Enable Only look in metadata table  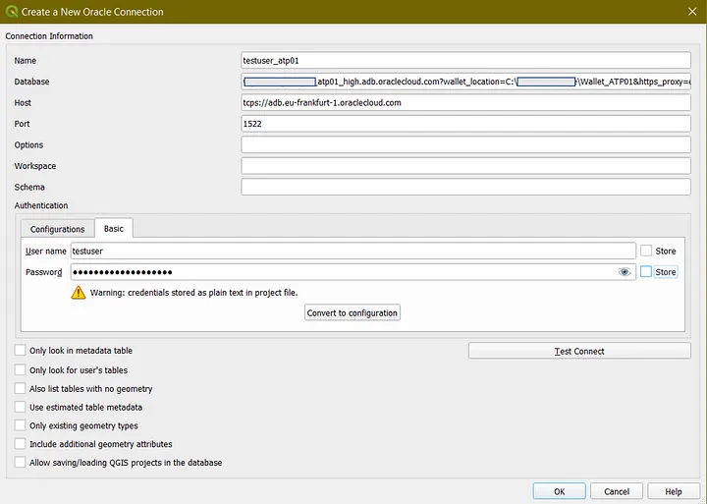(x=20, y=350)
